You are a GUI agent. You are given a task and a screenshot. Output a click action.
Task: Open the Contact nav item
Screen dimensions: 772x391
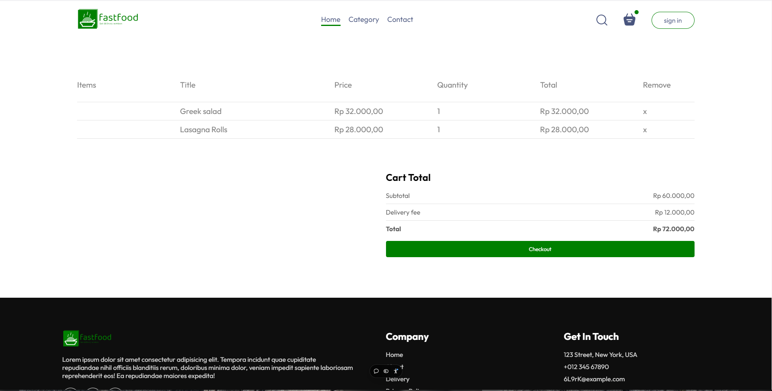point(400,19)
